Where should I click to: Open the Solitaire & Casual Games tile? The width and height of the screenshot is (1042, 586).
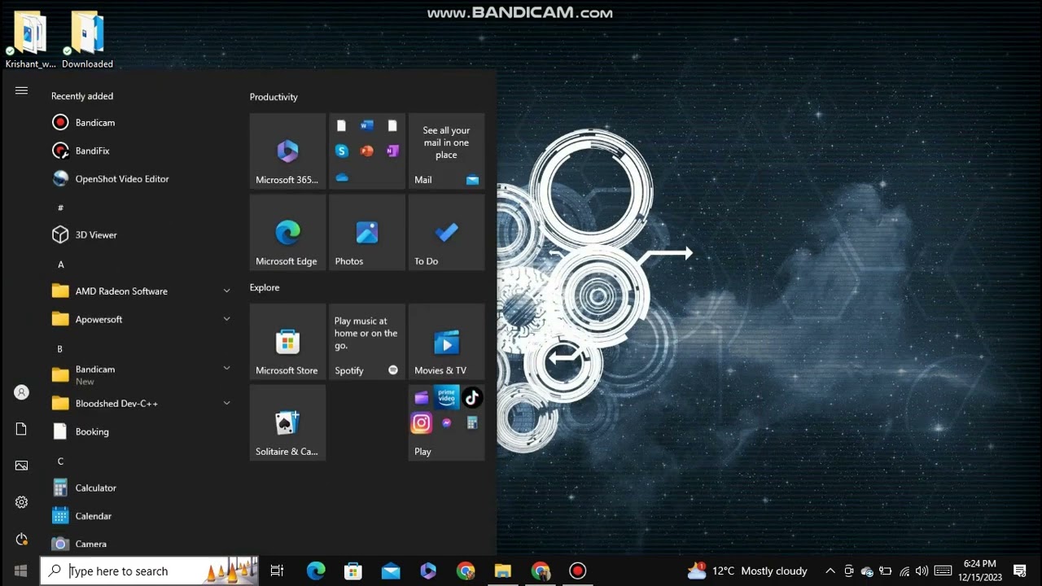(x=287, y=423)
